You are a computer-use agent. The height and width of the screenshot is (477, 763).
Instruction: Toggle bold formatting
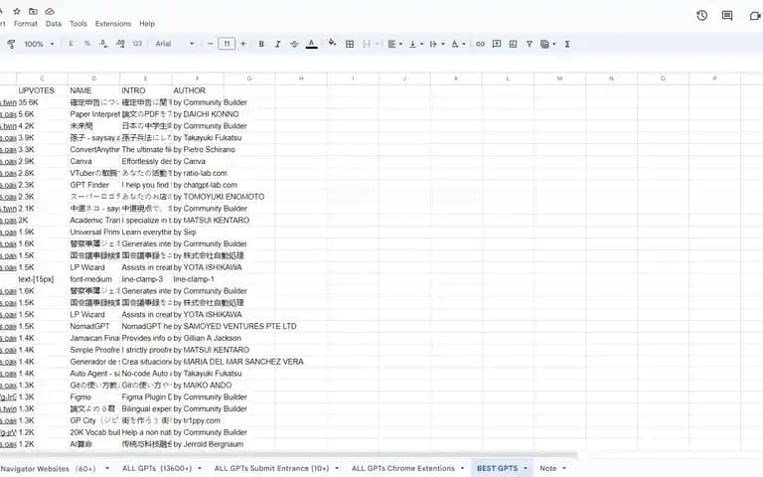point(261,44)
